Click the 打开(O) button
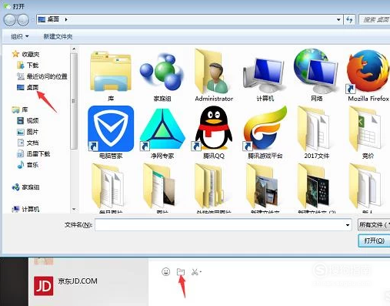Screen dimensions: 390x306 (x=374, y=240)
